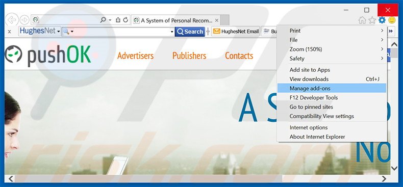This screenshot has height=187, width=403.
Task: Refresh the page with the reload icon
Action: pyautogui.click(x=125, y=20)
